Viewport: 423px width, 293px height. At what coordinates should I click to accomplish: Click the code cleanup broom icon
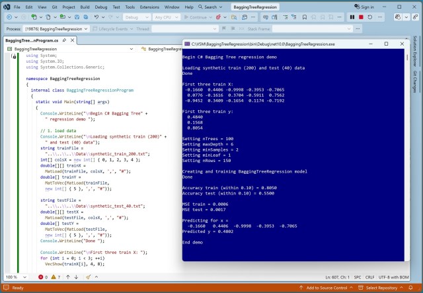pyautogui.click(x=88, y=277)
